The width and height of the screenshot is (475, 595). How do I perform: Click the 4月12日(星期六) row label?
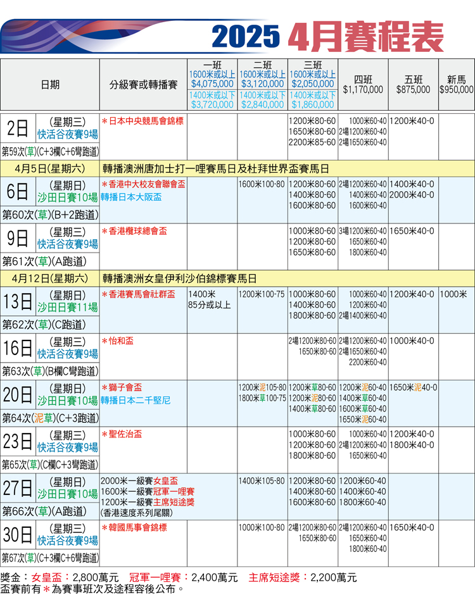tap(50, 279)
